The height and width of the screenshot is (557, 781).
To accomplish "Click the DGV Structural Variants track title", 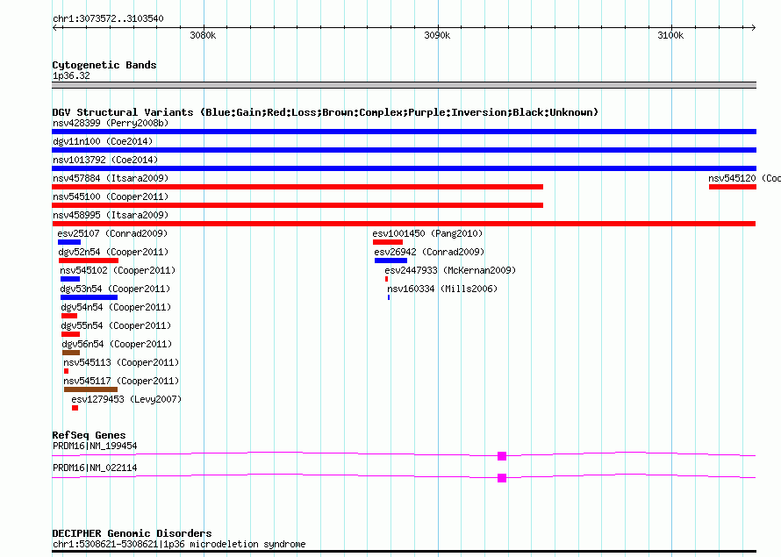I will tap(326, 112).
